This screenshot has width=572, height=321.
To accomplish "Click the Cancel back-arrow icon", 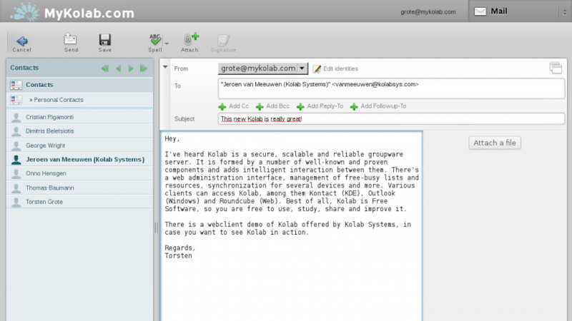I will coord(22,41).
